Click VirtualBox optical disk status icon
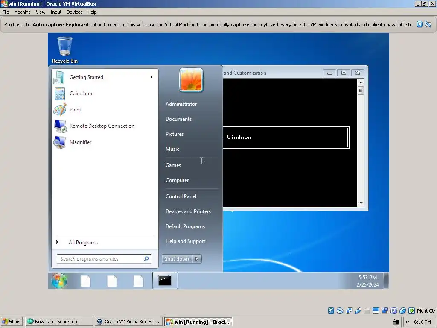The image size is (437, 328). point(340,311)
